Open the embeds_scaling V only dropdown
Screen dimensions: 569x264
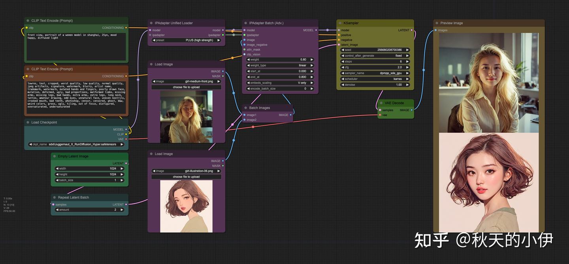point(280,83)
